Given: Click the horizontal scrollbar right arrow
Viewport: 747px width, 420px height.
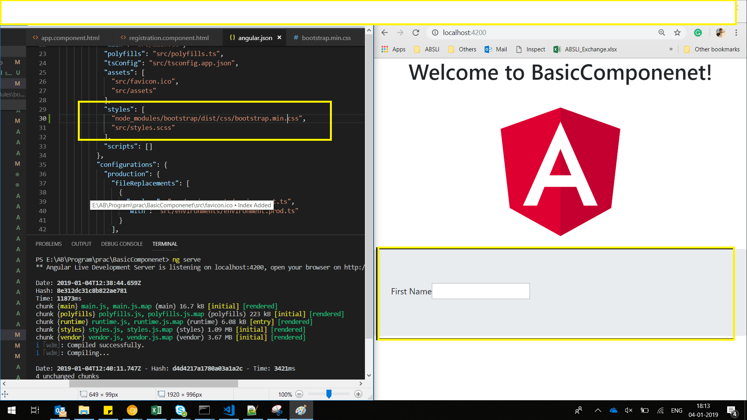Looking at the screenshot, I should point(361,383).
